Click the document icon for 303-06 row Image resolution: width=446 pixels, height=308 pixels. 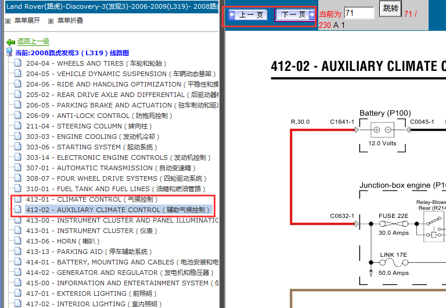[17, 146]
